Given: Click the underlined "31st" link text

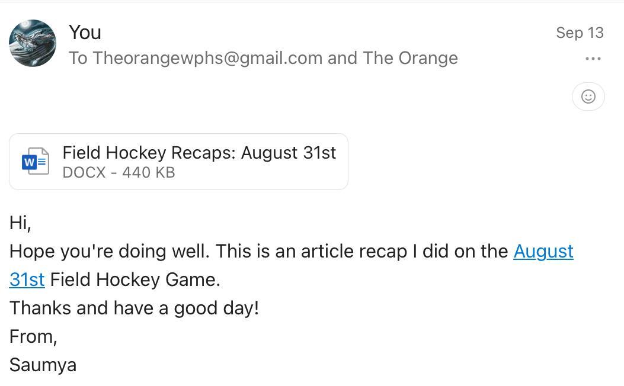Looking at the screenshot, I should pyautogui.click(x=27, y=279).
